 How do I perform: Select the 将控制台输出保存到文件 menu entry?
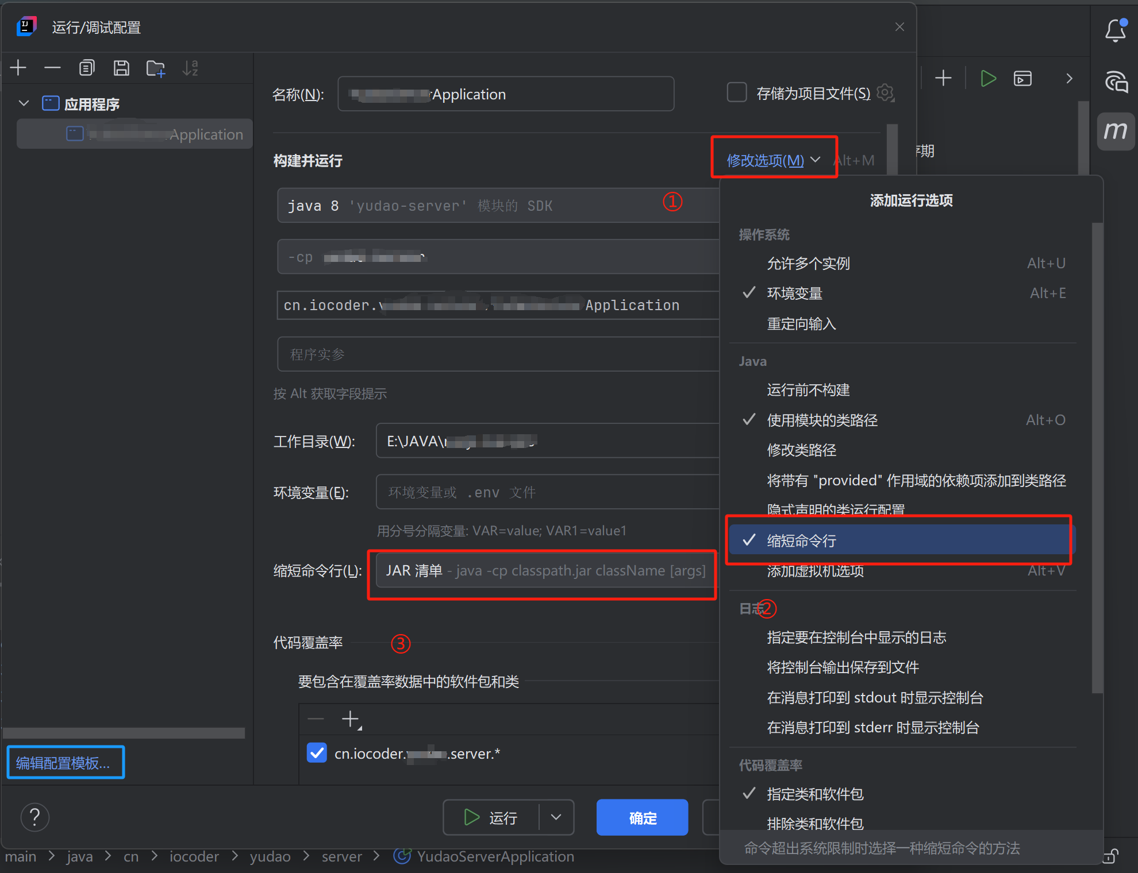click(843, 667)
